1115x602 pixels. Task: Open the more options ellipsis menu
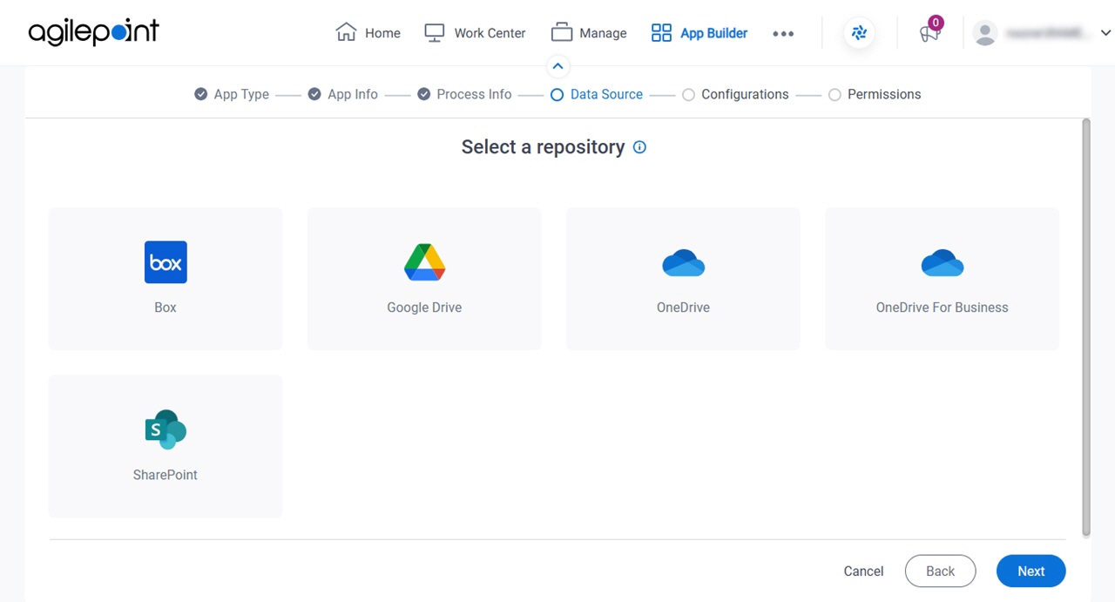coord(783,33)
